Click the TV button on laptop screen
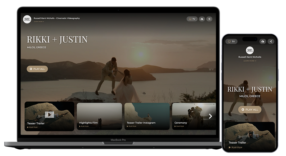Screen dimensions: 286x156 click(x=192, y=19)
